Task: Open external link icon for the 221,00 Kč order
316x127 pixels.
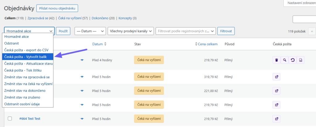Action: (x=276, y=91)
